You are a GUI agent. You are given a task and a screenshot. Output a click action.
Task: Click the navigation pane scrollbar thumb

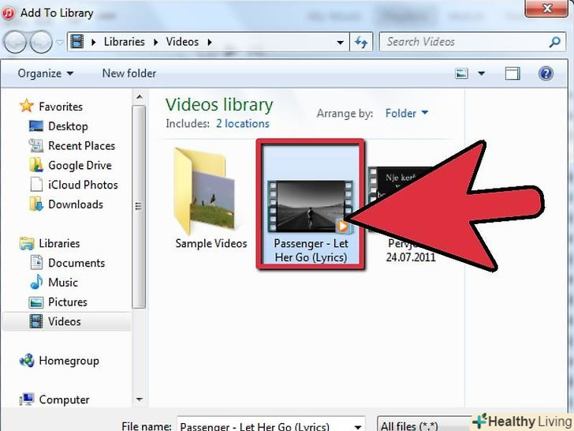pyautogui.click(x=139, y=207)
